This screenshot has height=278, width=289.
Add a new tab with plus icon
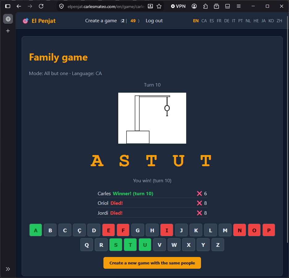click(8, 31)
